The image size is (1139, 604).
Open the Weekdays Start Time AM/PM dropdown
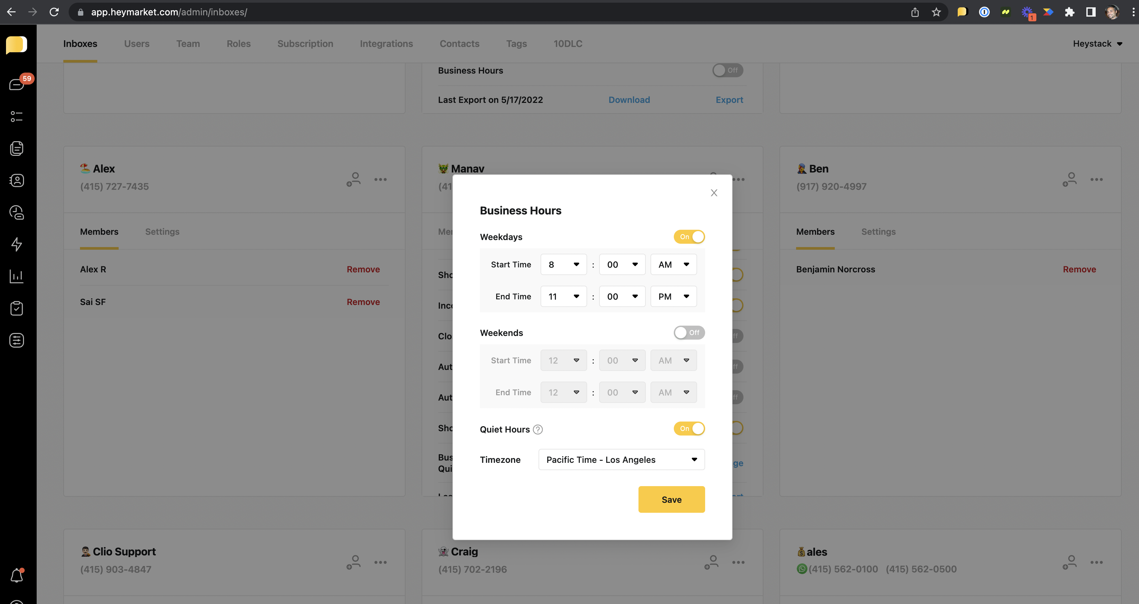tap(673, 265)
